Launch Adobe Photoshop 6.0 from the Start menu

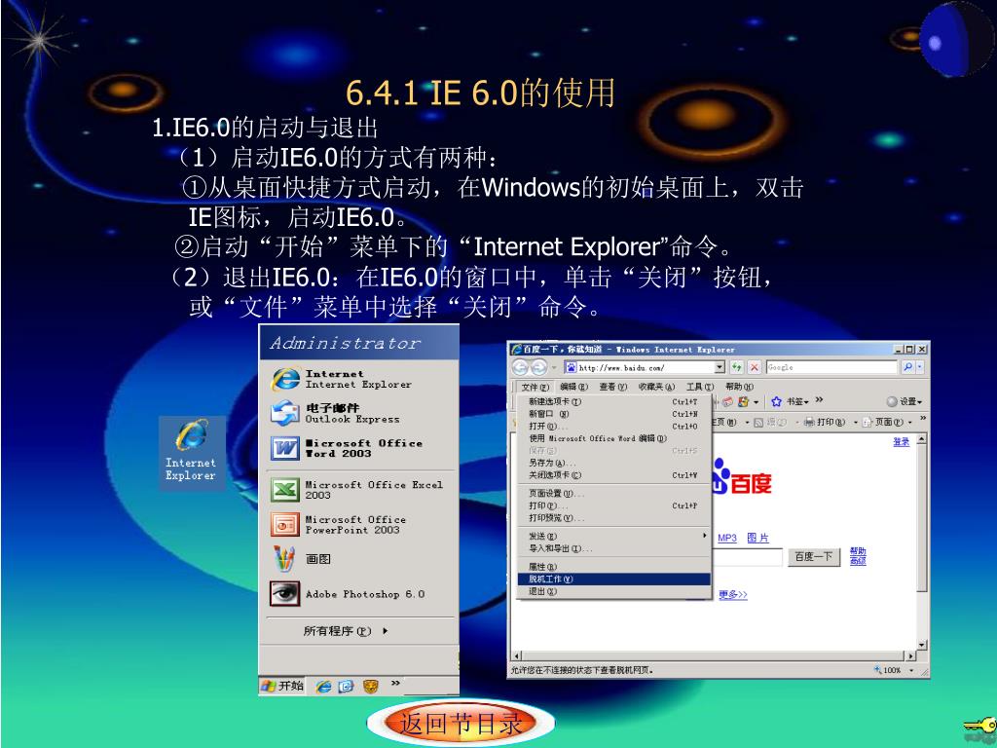359,594
